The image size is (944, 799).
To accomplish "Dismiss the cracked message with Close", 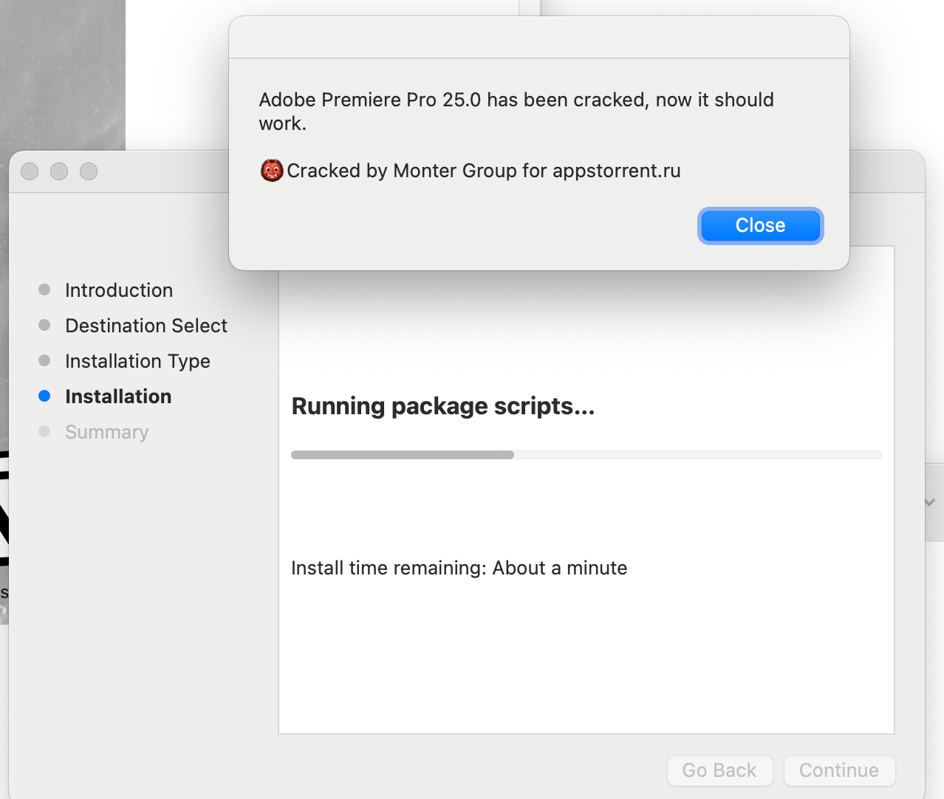I will pos(760,225).
